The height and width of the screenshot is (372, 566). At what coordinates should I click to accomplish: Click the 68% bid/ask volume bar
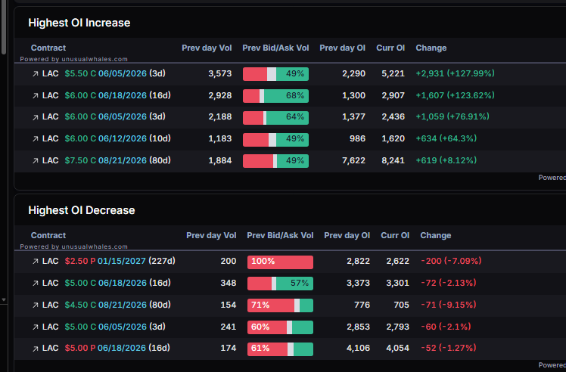(275, 96)
